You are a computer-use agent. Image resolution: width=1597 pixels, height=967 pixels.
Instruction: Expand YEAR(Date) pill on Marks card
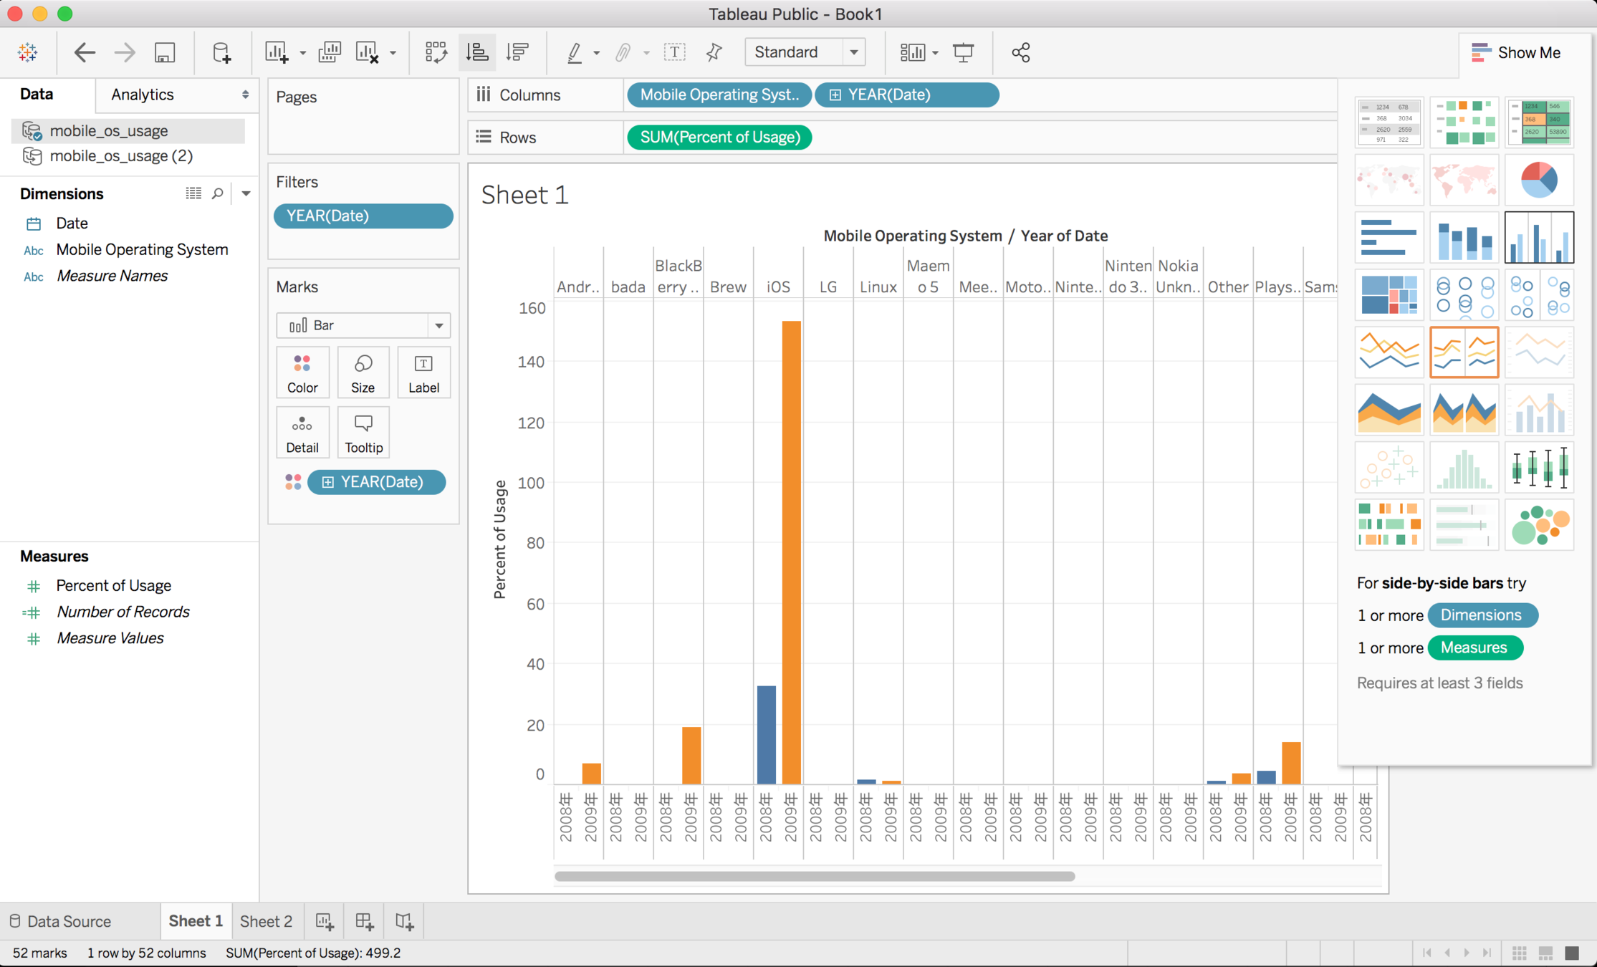coord(327,482)
